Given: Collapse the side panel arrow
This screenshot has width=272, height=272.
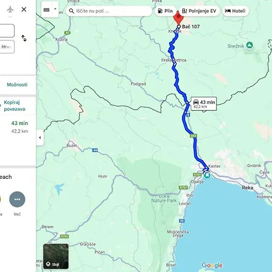Looking at the screenshot, I should click(x=40, y=138).
